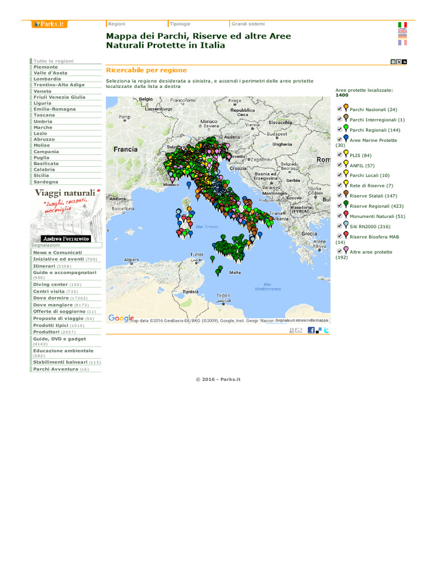Open the Grandi sistemi menu
The height and width of the screenshot is (581, 436).
click(248, 24)
